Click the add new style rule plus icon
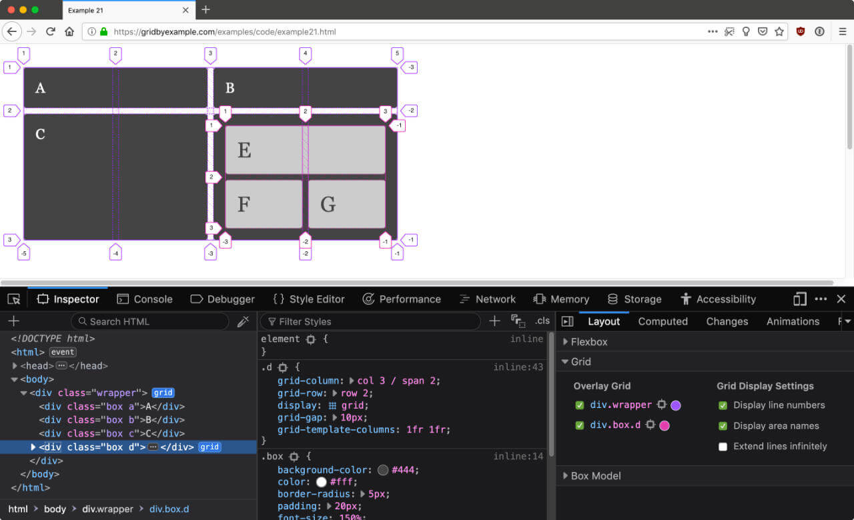Viewport: 854px width, 520px height. 494,321
